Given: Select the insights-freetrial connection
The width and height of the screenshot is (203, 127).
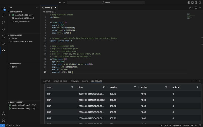Looking at the screenshot, I should [22, 21].
